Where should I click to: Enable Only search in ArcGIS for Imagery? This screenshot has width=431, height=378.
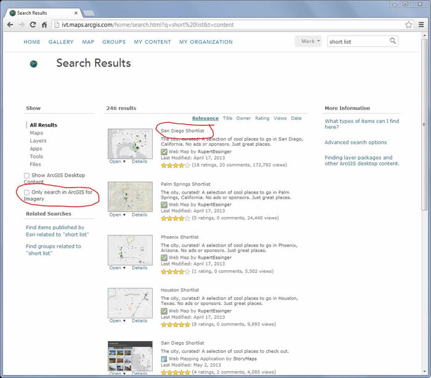(26, 192)
